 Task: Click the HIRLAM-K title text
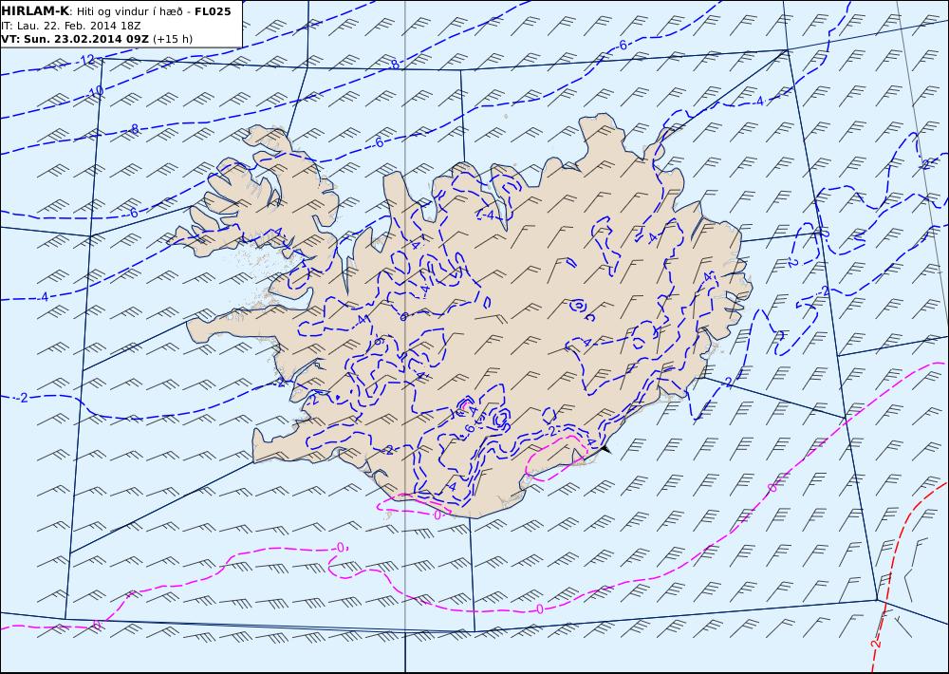tap(36, 11)
